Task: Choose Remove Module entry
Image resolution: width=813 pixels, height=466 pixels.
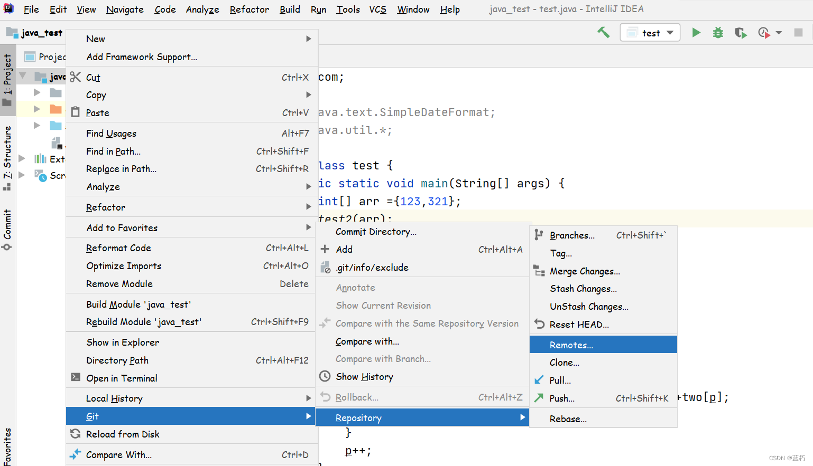Action: click(x=192, y=284)
